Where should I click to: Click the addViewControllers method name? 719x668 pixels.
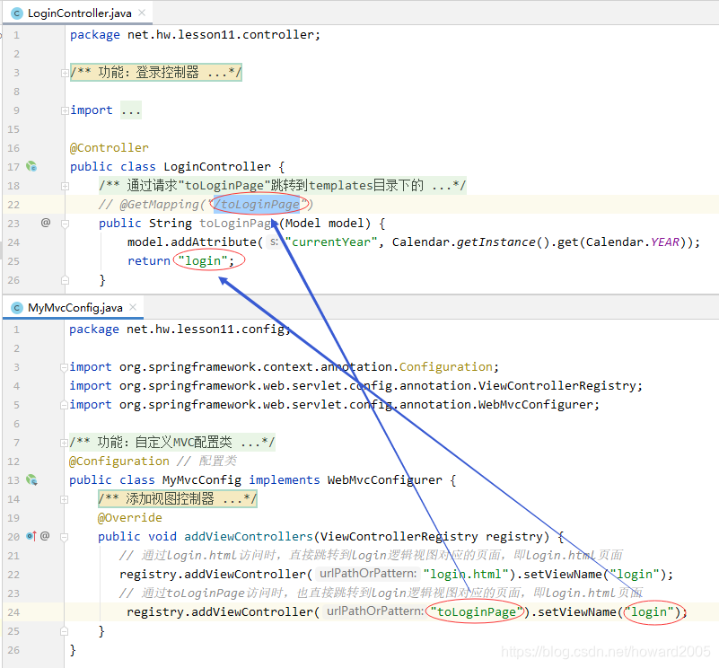point(249,536)
